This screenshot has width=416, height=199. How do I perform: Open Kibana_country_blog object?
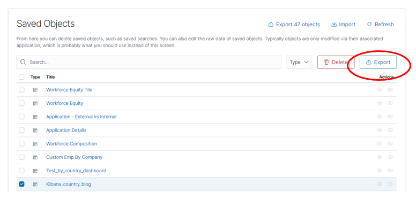point(69,184)
